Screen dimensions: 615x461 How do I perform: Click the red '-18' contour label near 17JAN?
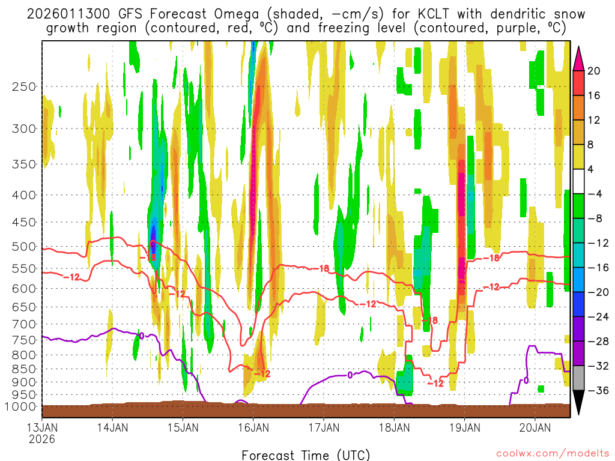(321, 268)
